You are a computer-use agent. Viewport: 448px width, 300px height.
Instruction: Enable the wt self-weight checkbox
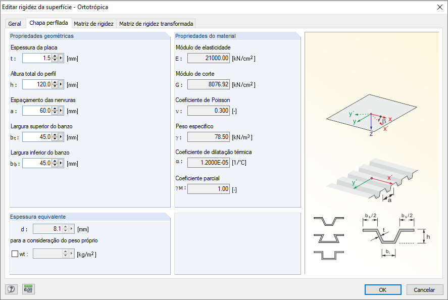[x=15, y=254]
